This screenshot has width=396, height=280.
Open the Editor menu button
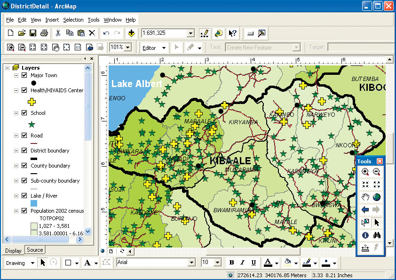(154, 48)
